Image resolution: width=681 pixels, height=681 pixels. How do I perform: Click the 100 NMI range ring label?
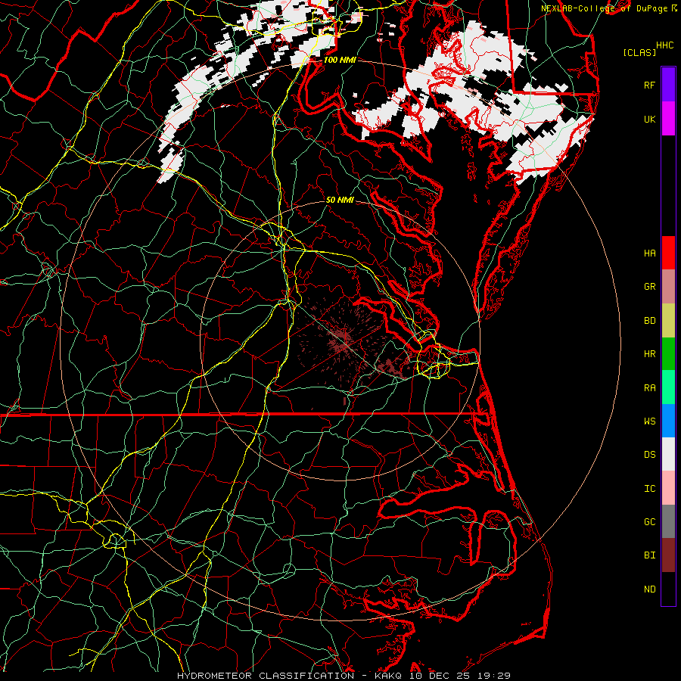point(340,60)
